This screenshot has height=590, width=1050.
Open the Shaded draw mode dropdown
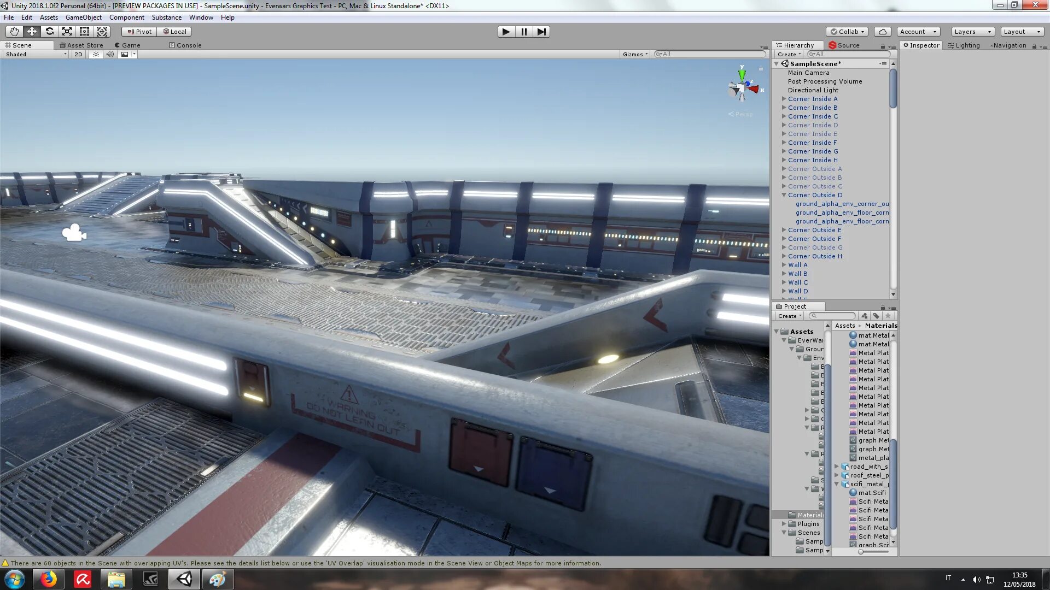tap(36, 54)
